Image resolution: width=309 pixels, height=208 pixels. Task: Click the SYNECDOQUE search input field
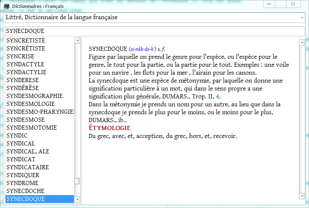point(155,31)
